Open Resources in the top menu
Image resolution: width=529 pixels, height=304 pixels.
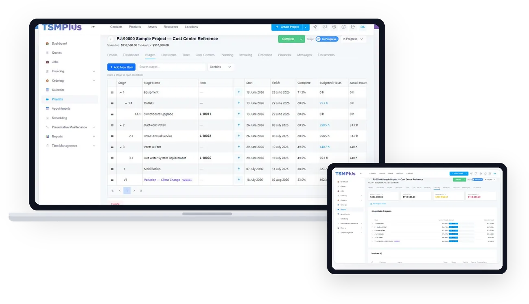point(171,27)
